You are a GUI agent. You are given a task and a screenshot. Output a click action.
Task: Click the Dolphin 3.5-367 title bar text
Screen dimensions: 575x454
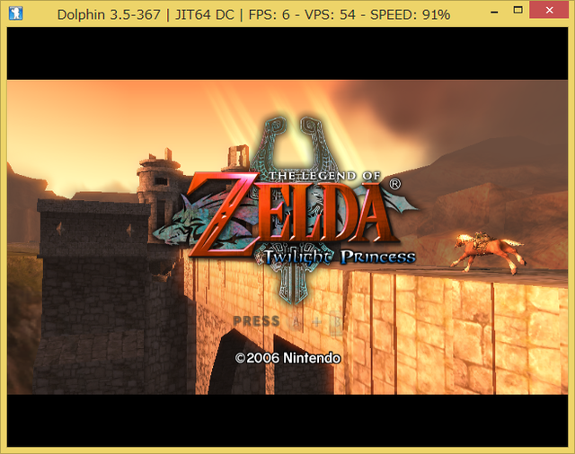[253, 14]
